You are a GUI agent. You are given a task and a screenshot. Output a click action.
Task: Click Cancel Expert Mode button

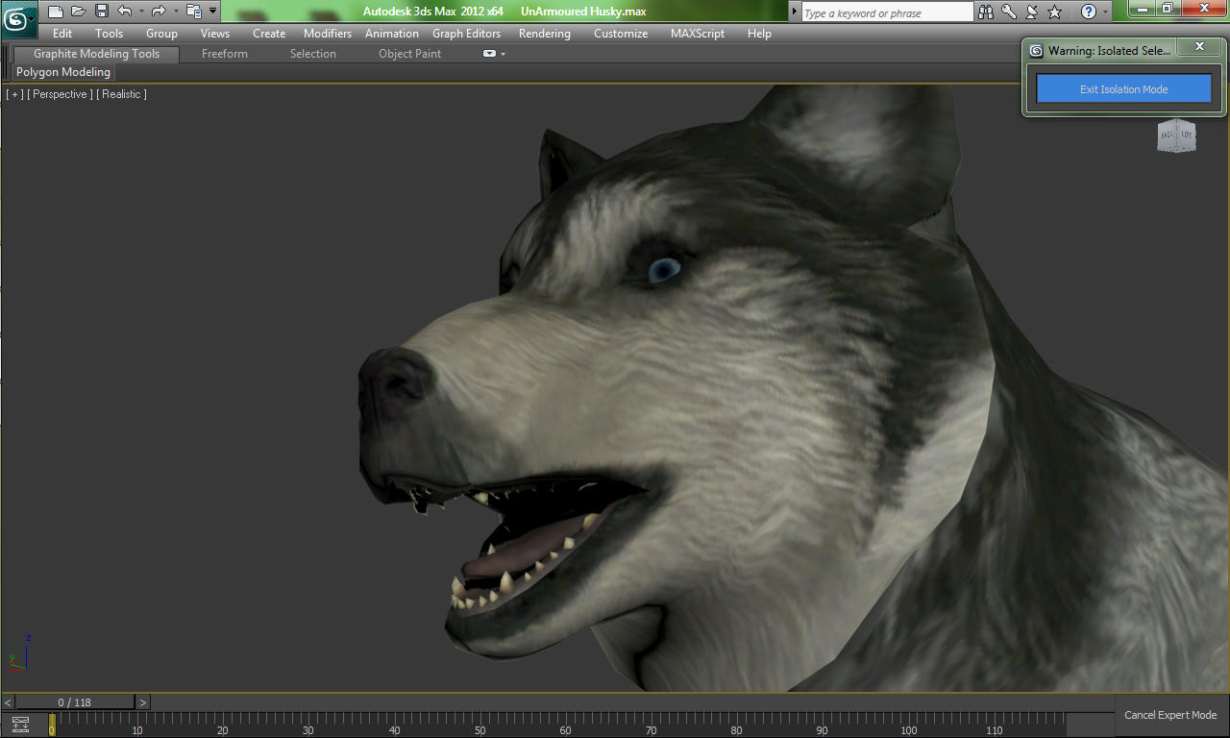point(1170,715)
